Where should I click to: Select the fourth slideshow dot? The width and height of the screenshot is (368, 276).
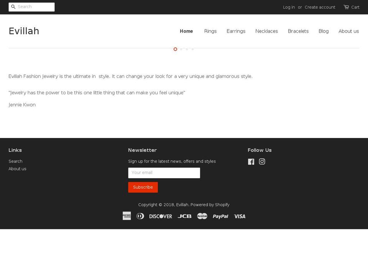click(193, 49)
